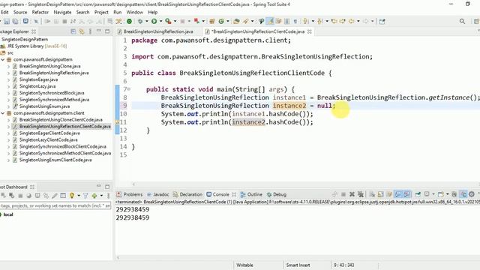
Task: Open the Project menu
Action: (101, 12)
